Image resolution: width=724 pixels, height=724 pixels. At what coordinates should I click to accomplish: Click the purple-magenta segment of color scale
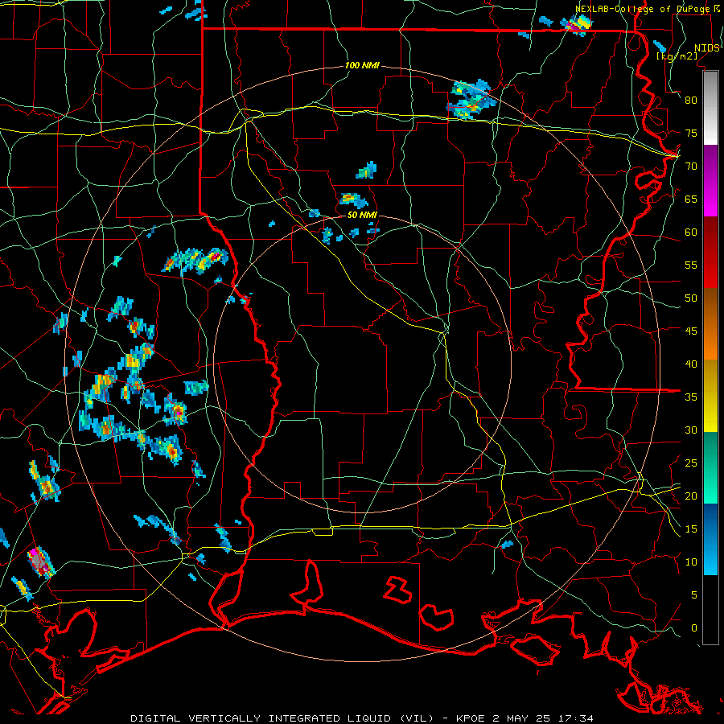pyautogui.click(x=710, y=181)
